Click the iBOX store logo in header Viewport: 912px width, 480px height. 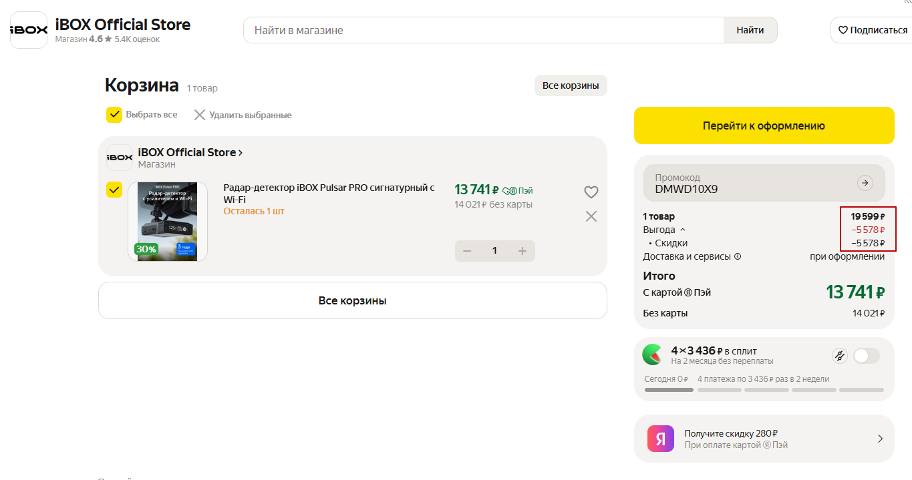29,30
